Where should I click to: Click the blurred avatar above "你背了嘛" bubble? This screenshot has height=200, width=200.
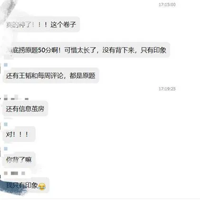(x=6, y=149)
